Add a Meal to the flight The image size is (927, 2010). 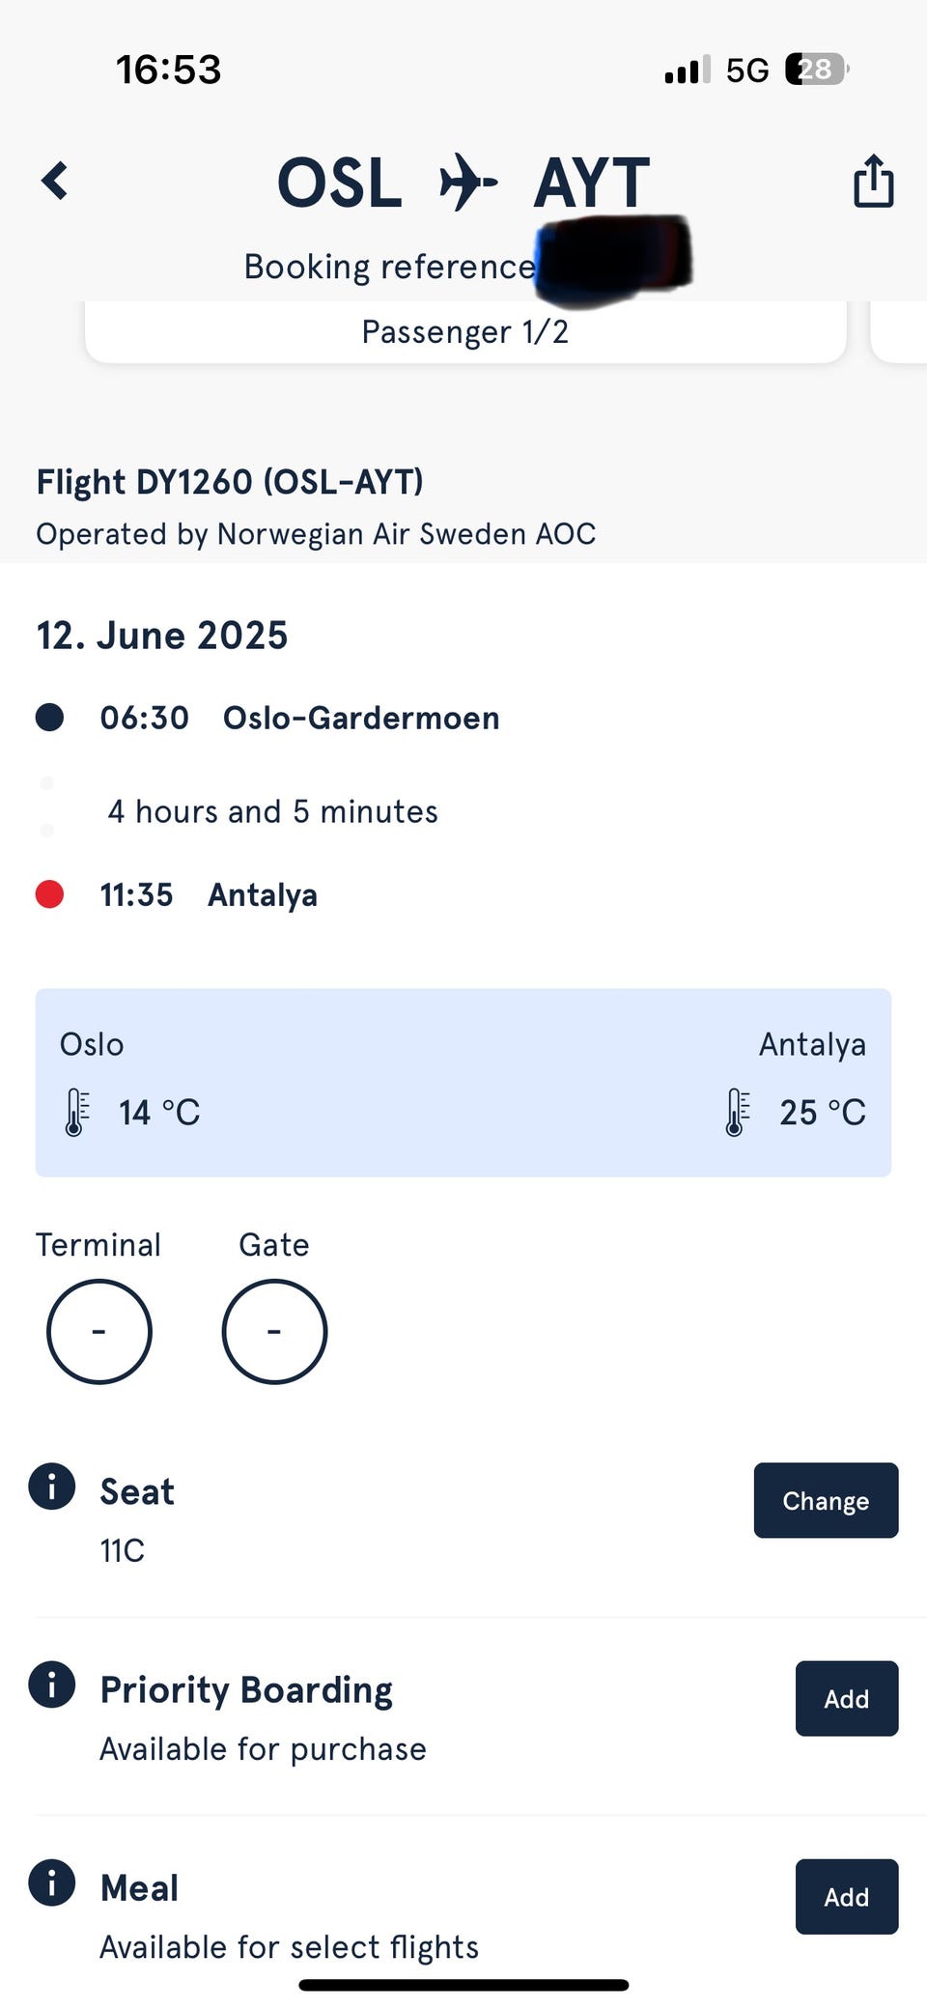847,1896
